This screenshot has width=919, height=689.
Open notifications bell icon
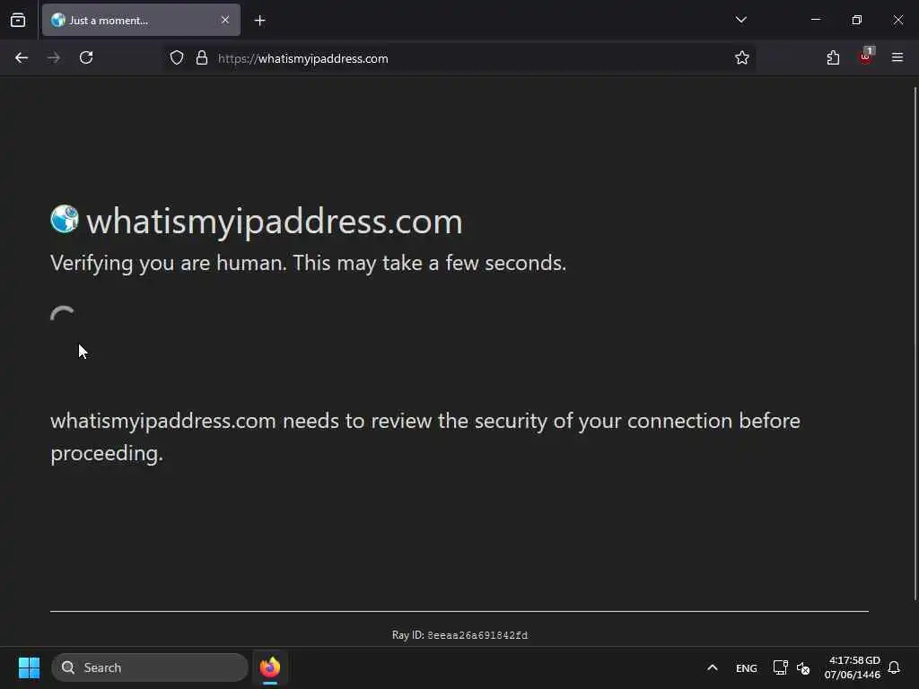pos(894,667)
